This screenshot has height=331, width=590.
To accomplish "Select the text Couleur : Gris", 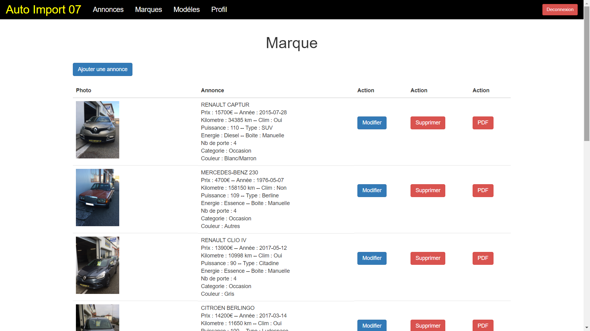I will 218,294.
